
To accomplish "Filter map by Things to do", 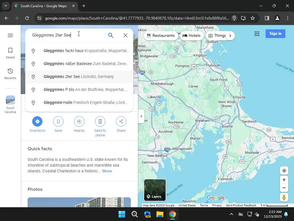I will 216,35.
